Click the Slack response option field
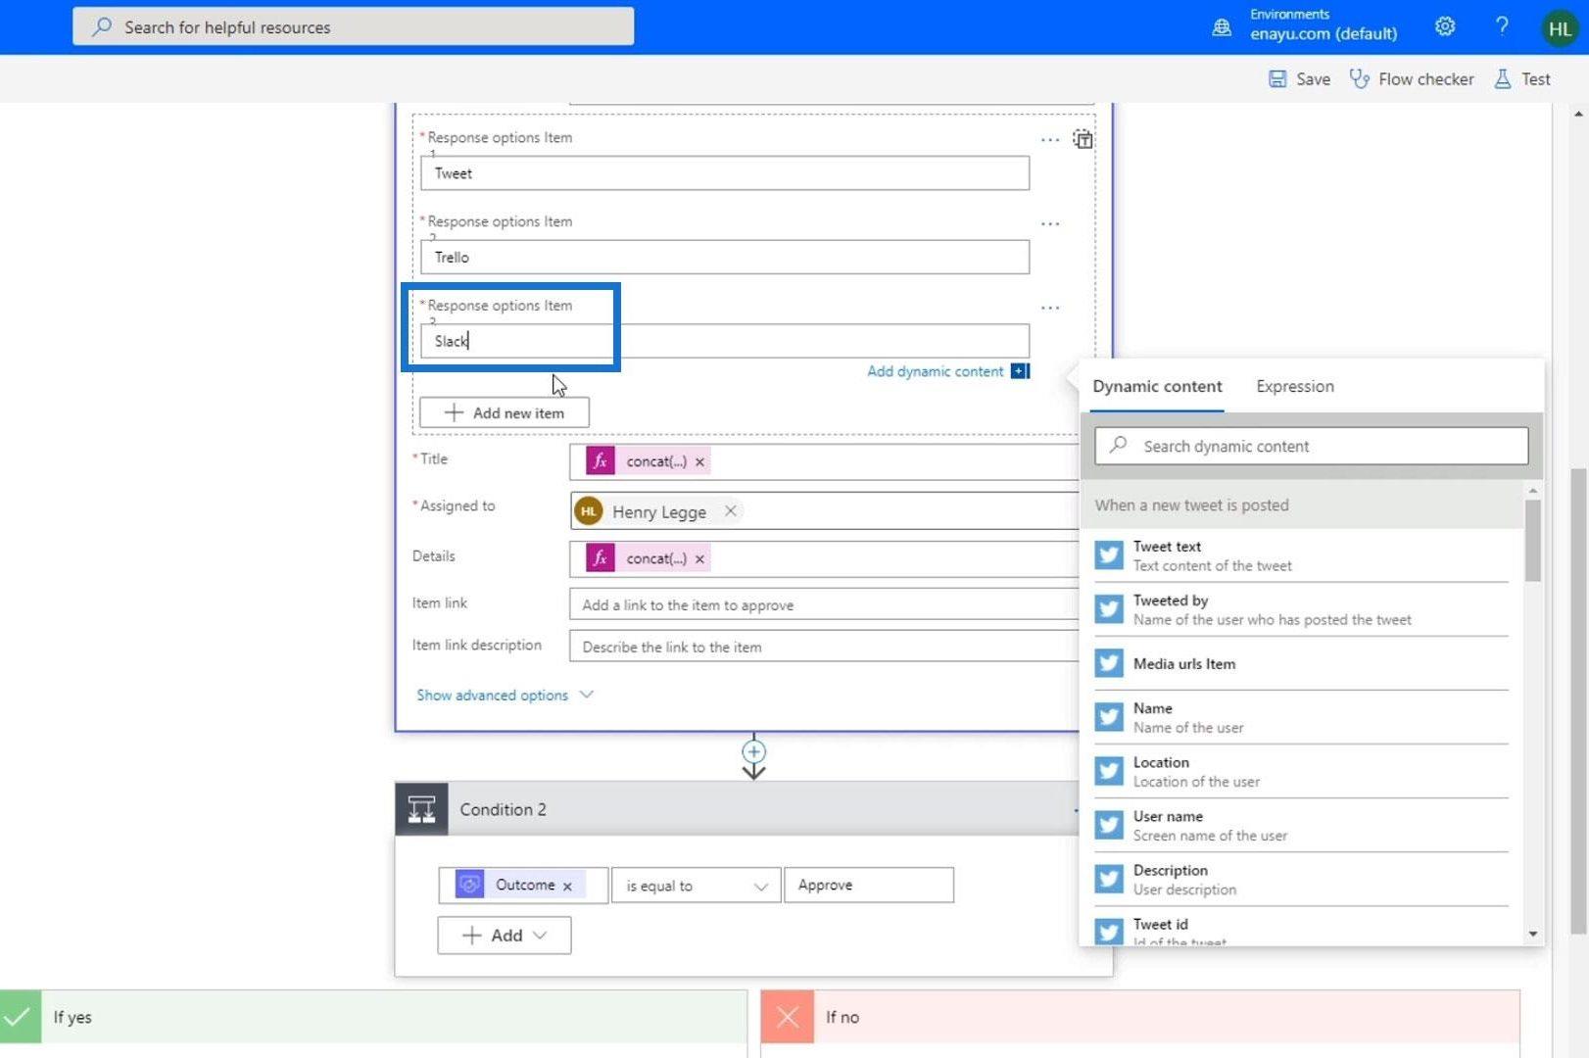Image resolution: width=1589 pixels, height=1058 pixels. 724,341
